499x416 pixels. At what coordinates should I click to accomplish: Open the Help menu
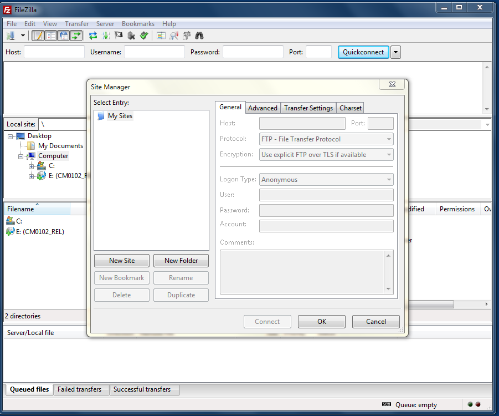[x=169, y=24]
